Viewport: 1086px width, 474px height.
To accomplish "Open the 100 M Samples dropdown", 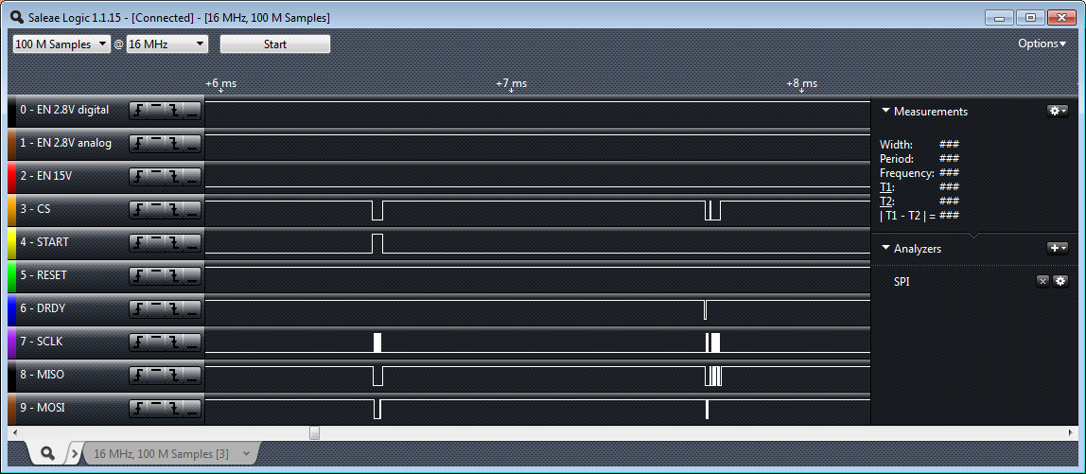I will point(61,44).
